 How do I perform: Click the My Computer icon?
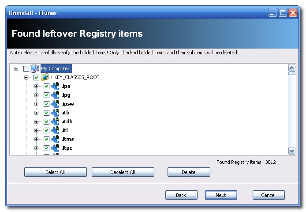tap(35, 68)
